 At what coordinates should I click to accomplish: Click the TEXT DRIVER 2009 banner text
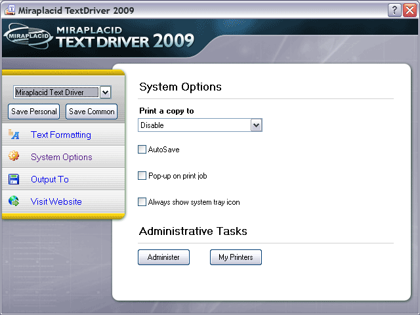(x=125, y=41)
